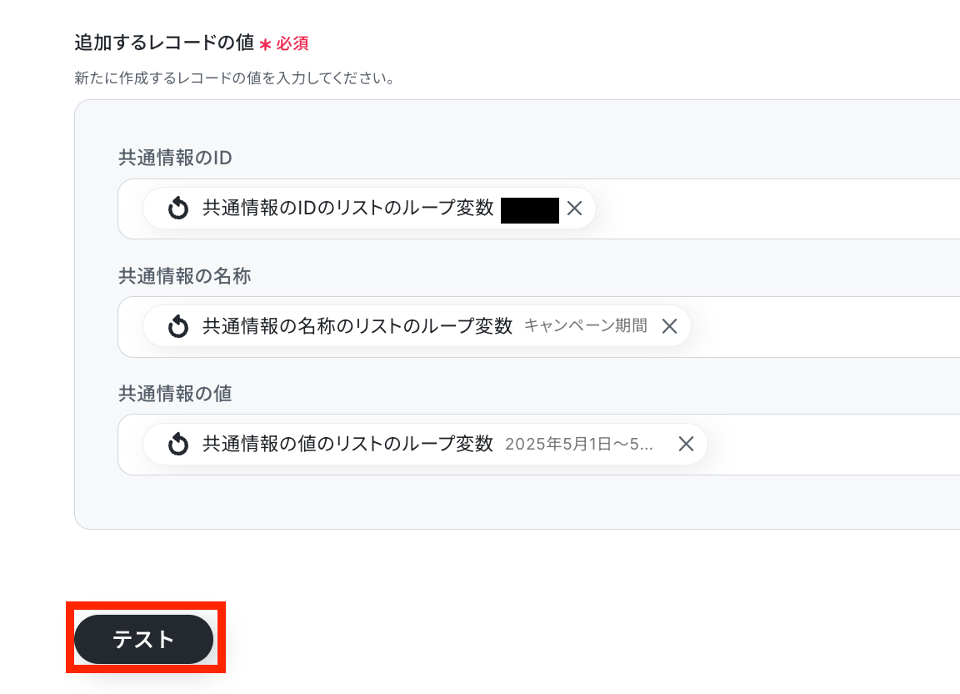Viewport: 960px width, 694px height.
Task: Select the 共通情報のIDのリストのループ変数 chip text
Action: click(348, 209)
